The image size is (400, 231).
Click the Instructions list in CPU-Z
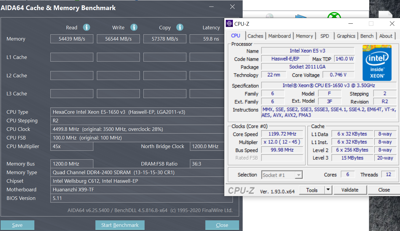(x=329, y=113)
